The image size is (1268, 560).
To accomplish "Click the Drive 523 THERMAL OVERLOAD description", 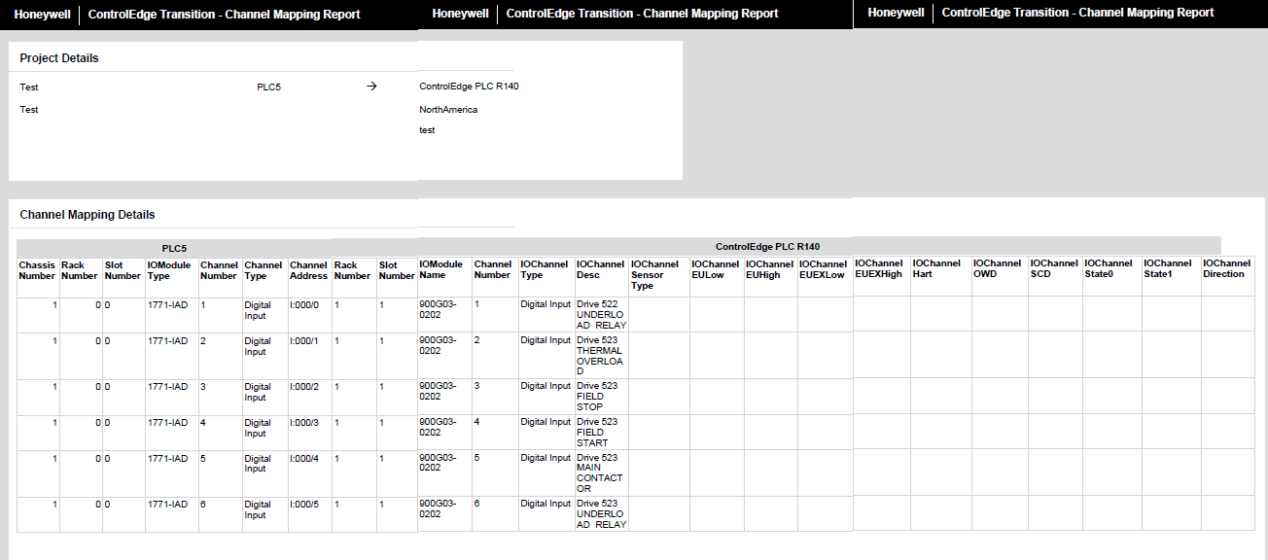I will point(600,356).
